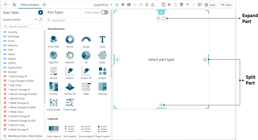Undo last action with undo arrow
The image size is (258, 140).
tap(188, 5)
